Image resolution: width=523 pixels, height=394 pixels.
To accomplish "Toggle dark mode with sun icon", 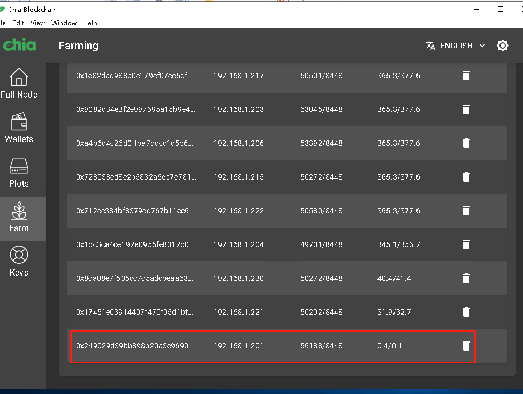I will (502, 46).
